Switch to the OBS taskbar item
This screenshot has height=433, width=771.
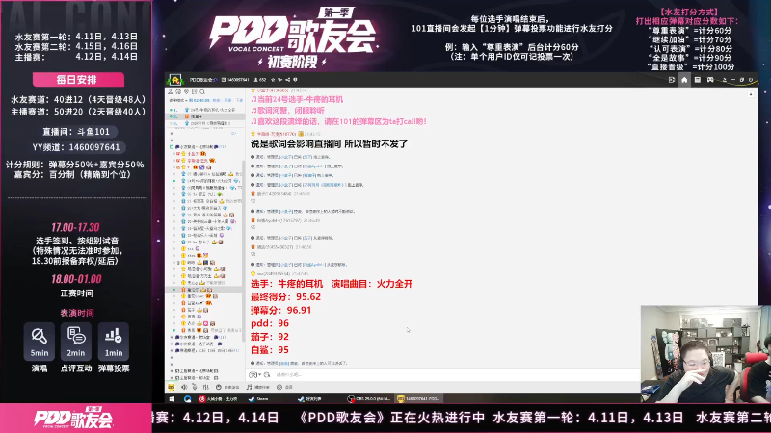[369, 399]
